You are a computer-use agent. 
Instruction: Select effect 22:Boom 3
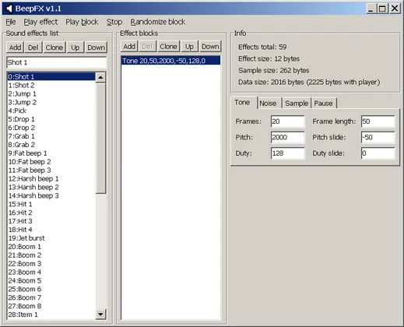tap(51, 264)
